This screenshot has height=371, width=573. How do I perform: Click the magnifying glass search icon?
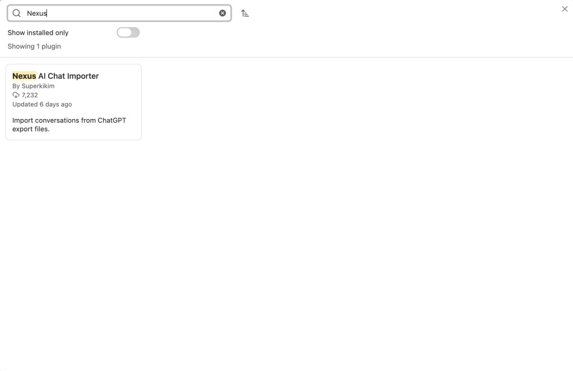point(17,13)
